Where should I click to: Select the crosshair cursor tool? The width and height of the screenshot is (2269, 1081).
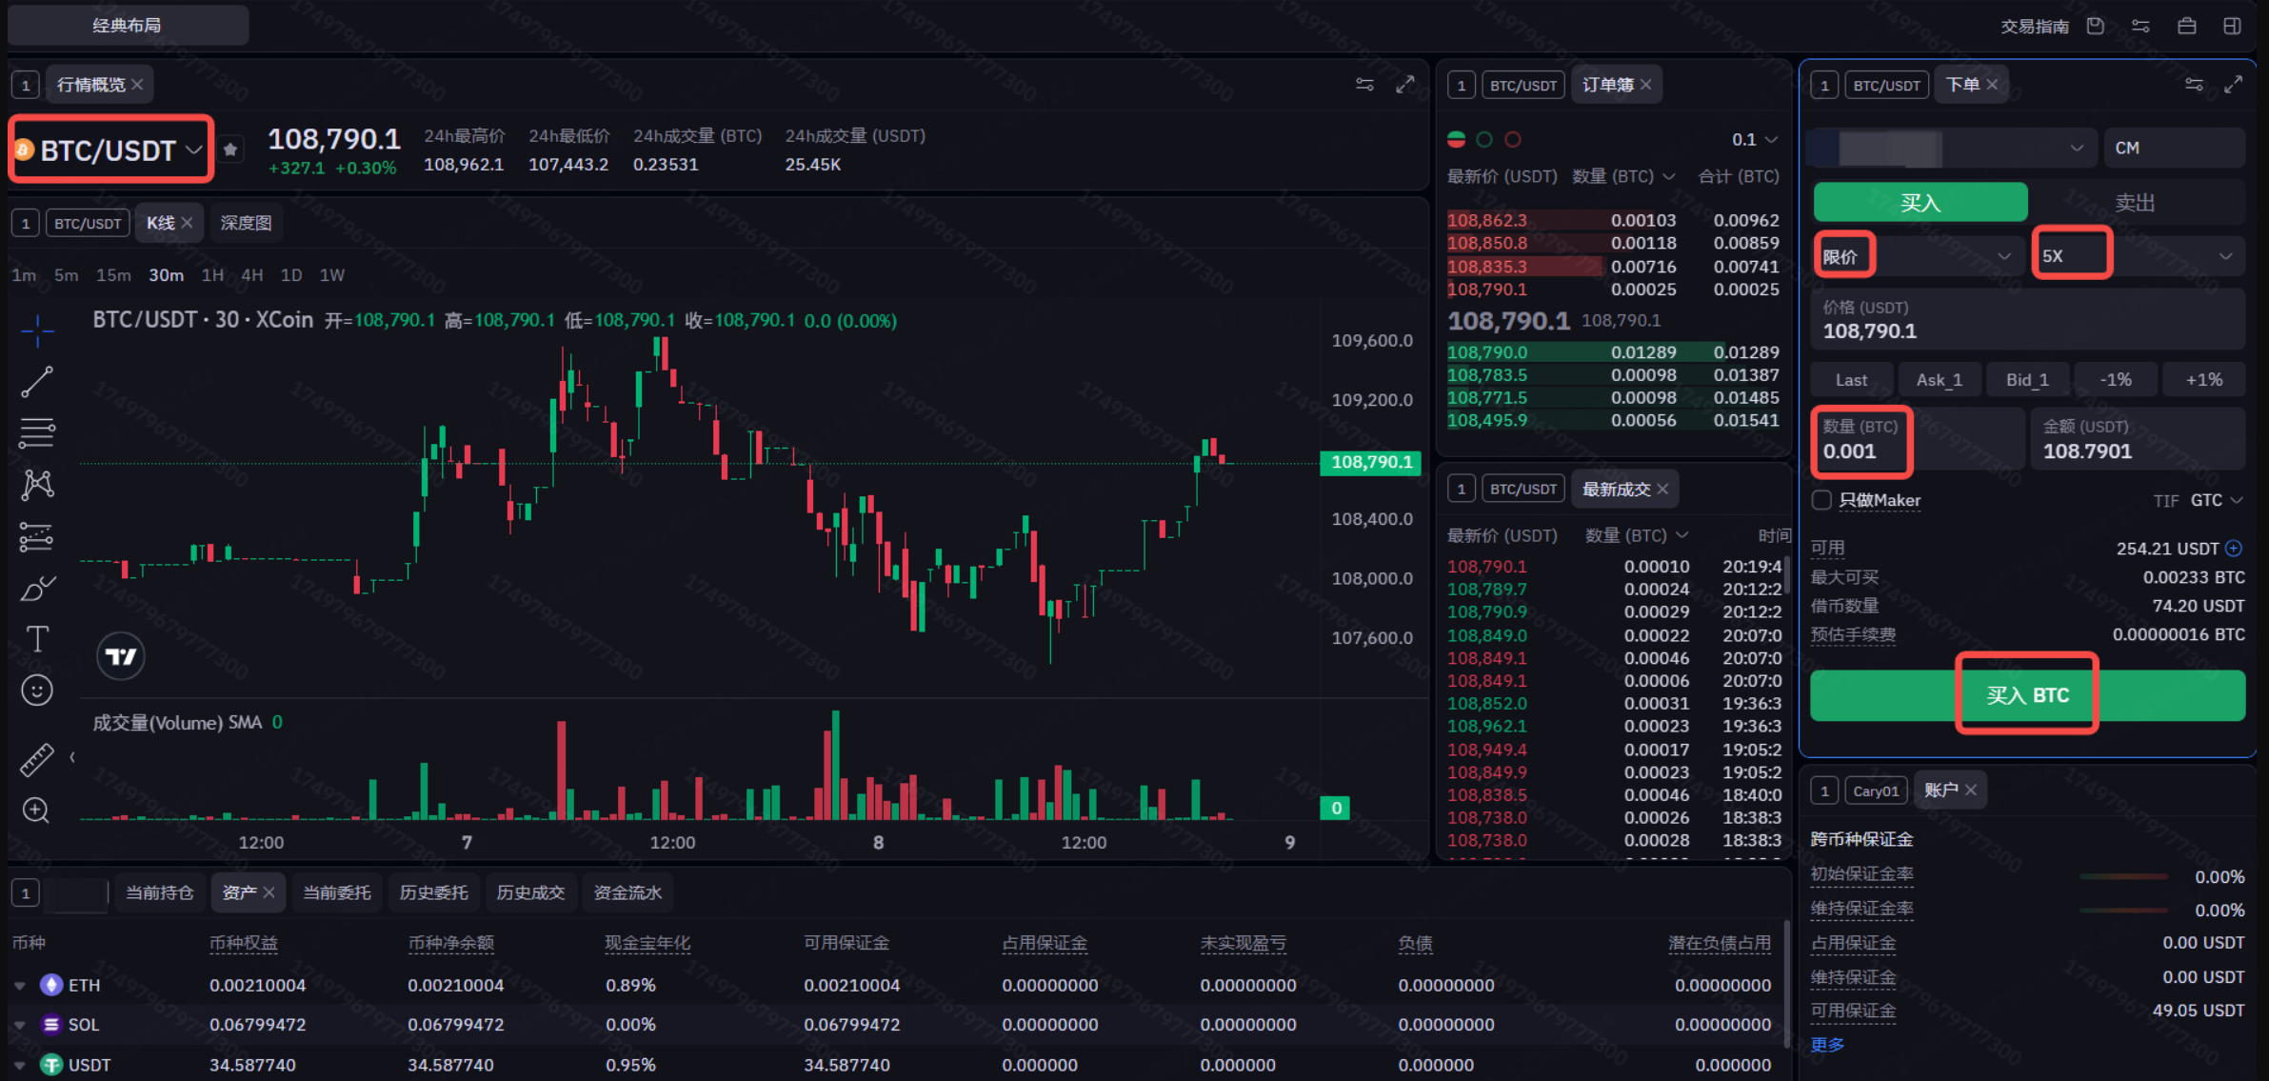click(x=36, y=330)
